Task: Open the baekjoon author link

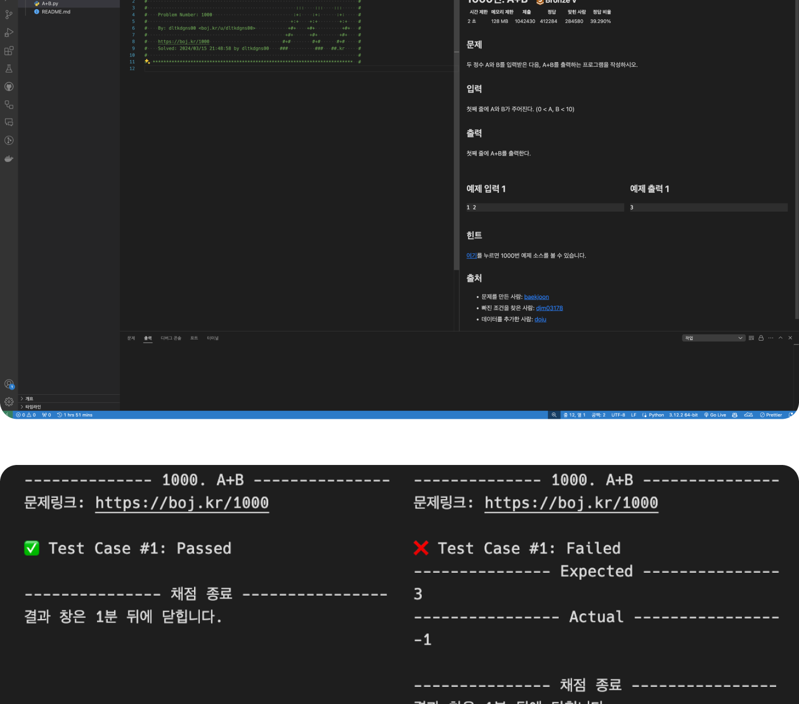Action: tap(536, 297)
